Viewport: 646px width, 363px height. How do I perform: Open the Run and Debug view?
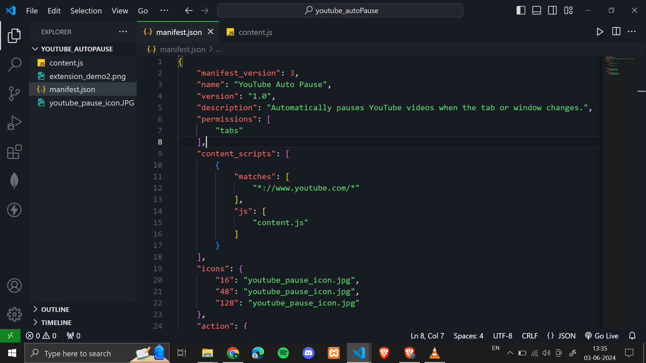[x=15, y=123]
